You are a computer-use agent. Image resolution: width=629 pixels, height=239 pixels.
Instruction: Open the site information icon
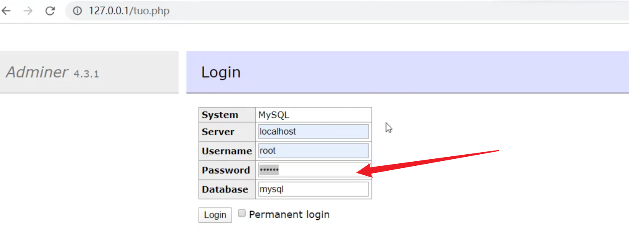click(77, 11)
